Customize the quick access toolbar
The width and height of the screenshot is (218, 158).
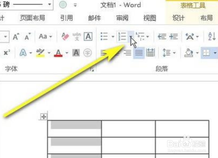coord(75,5)
